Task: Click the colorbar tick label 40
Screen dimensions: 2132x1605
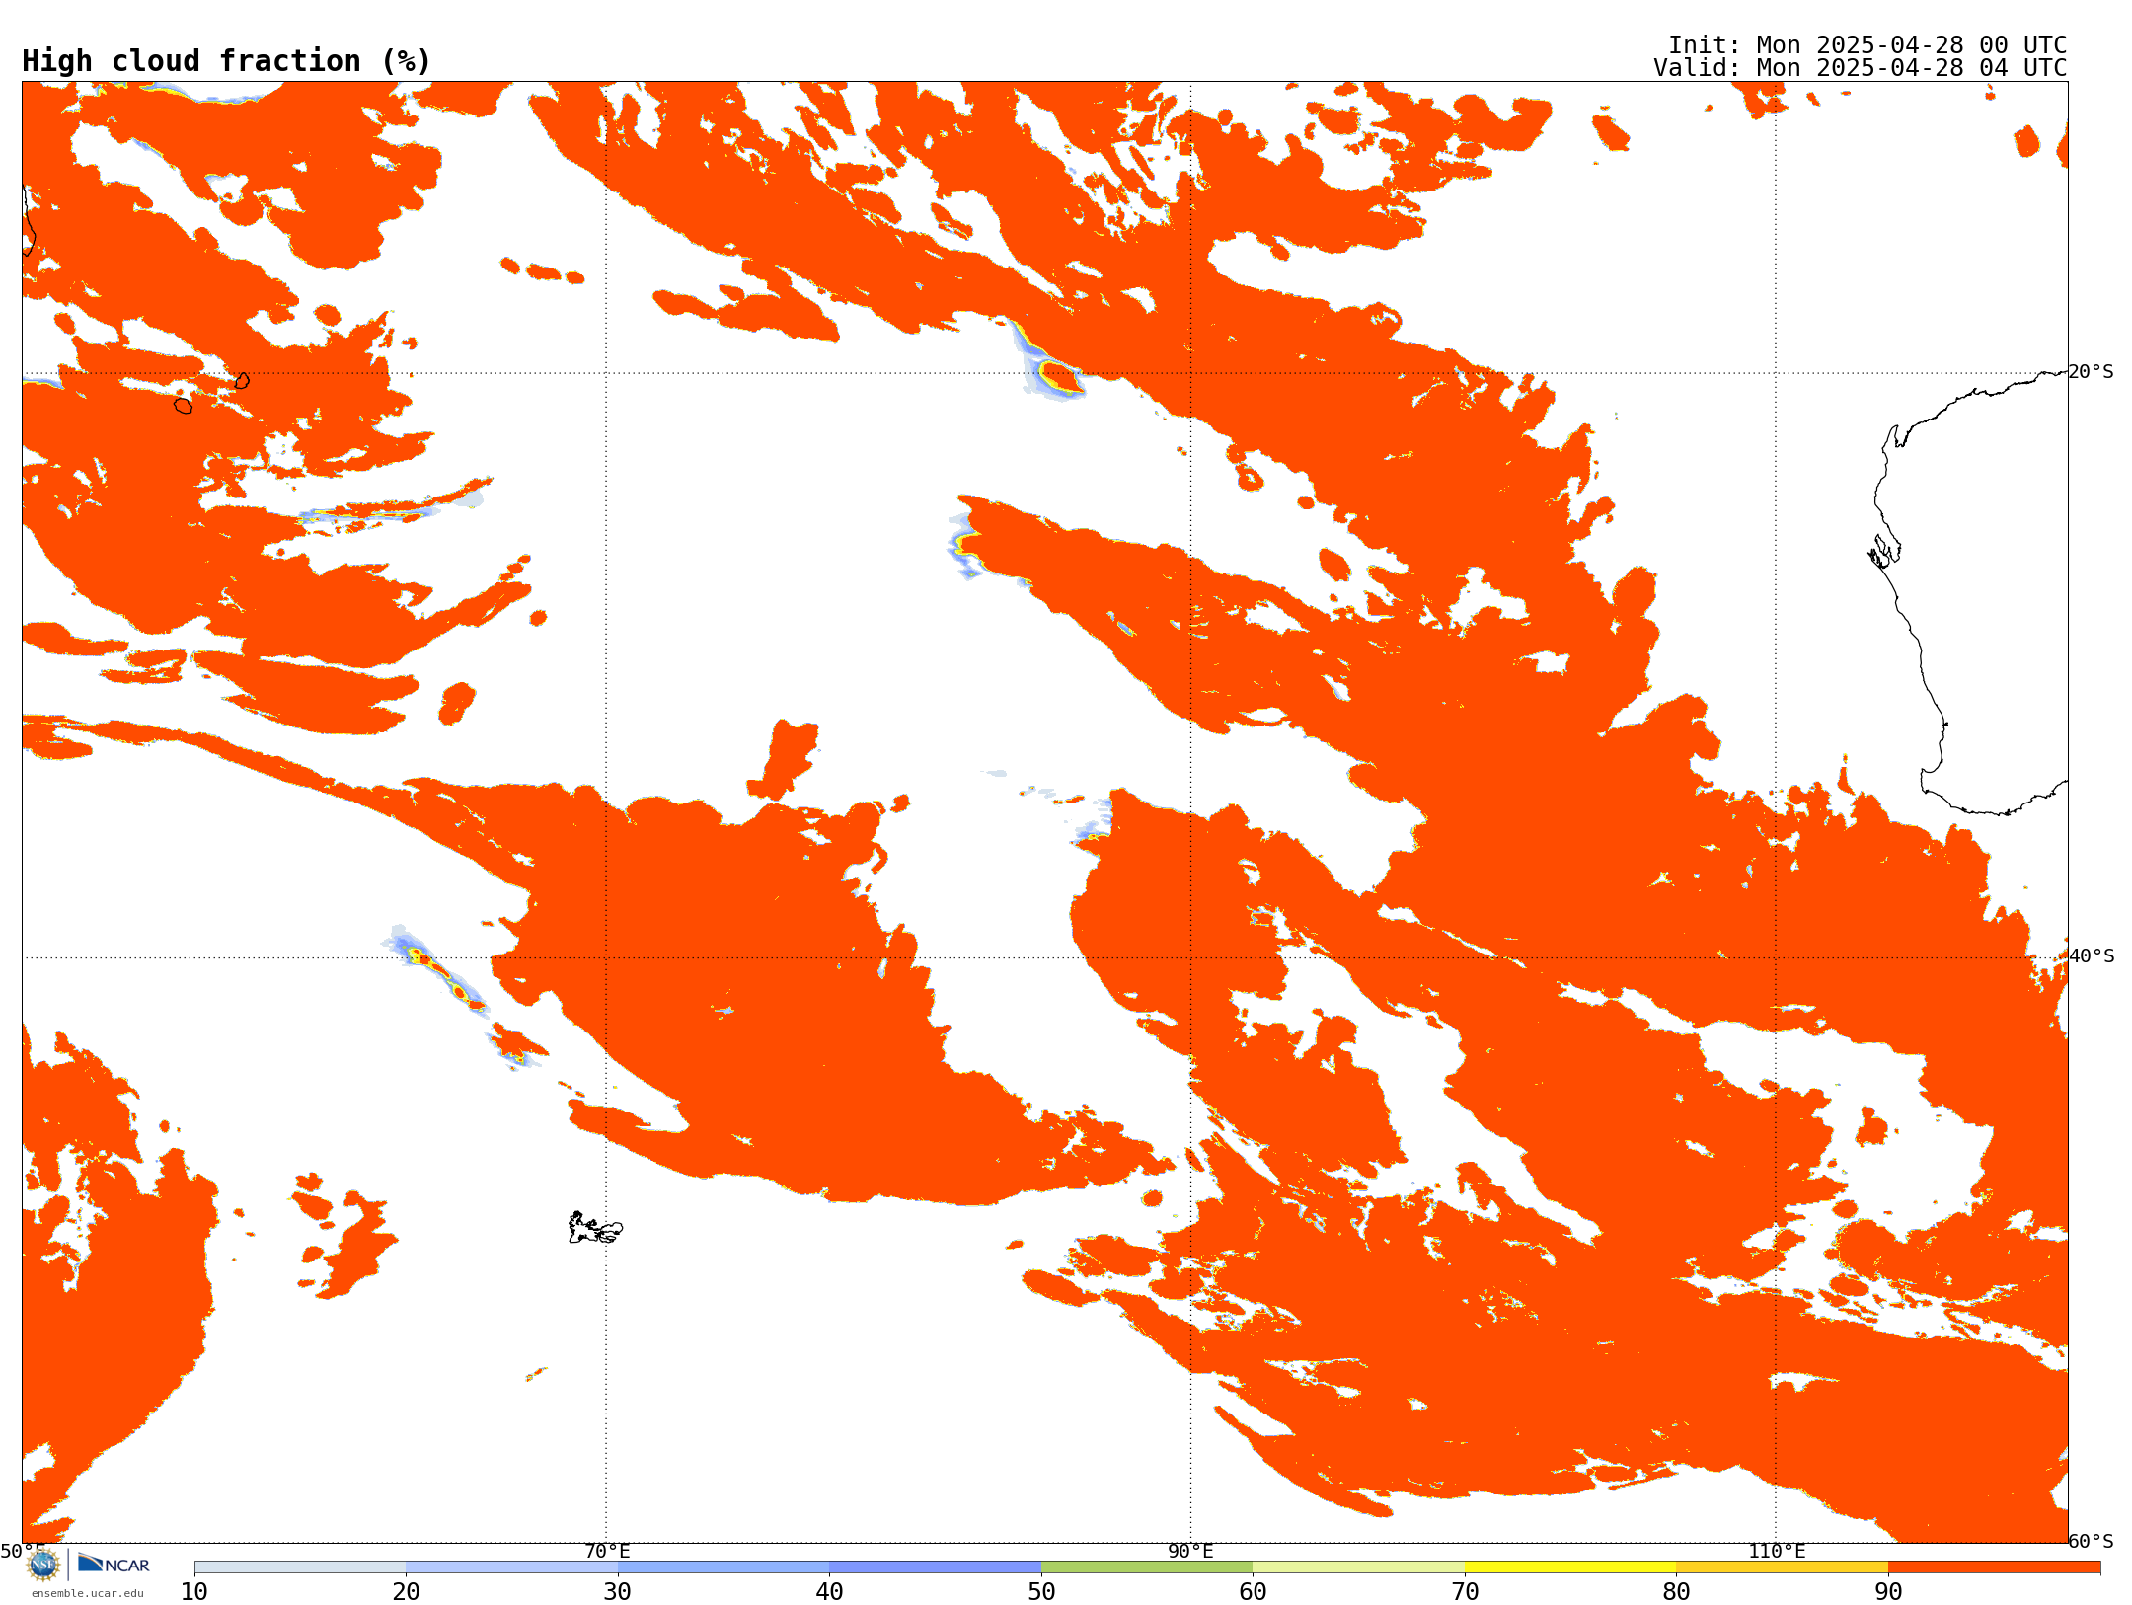Action: tap(829, 1591)
